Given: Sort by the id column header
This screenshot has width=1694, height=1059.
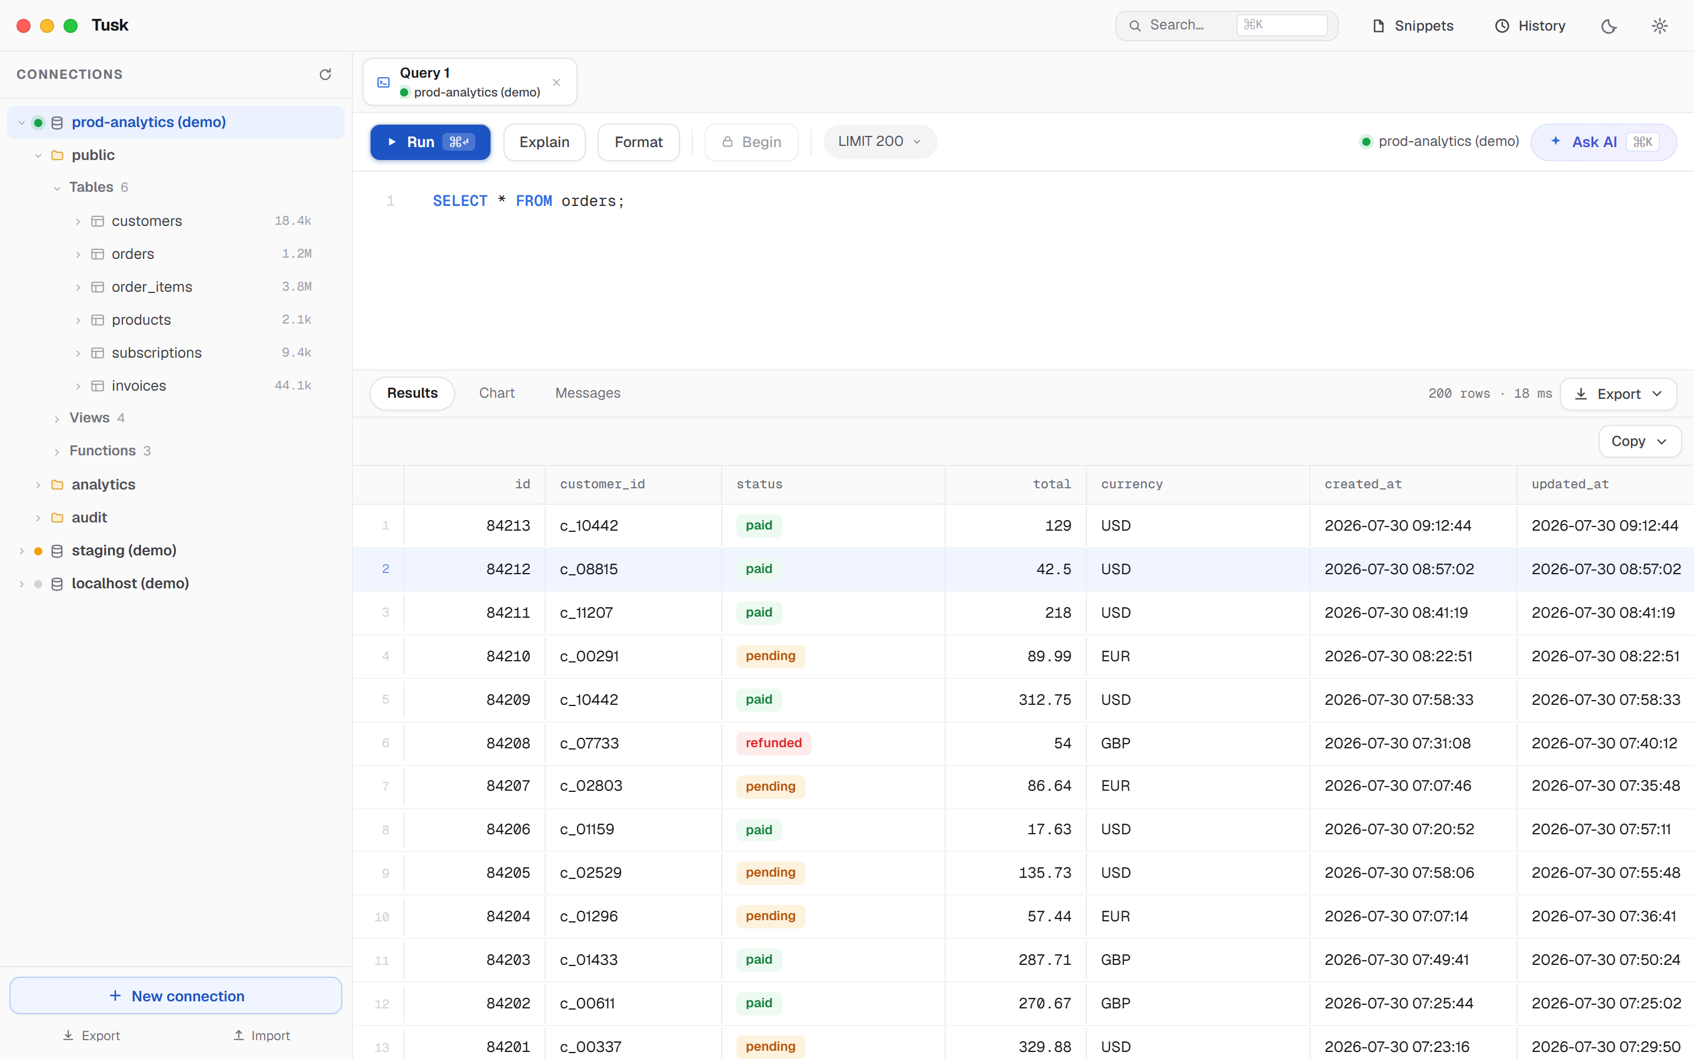Looking at the screenshot, I should (x=475, y=484).
